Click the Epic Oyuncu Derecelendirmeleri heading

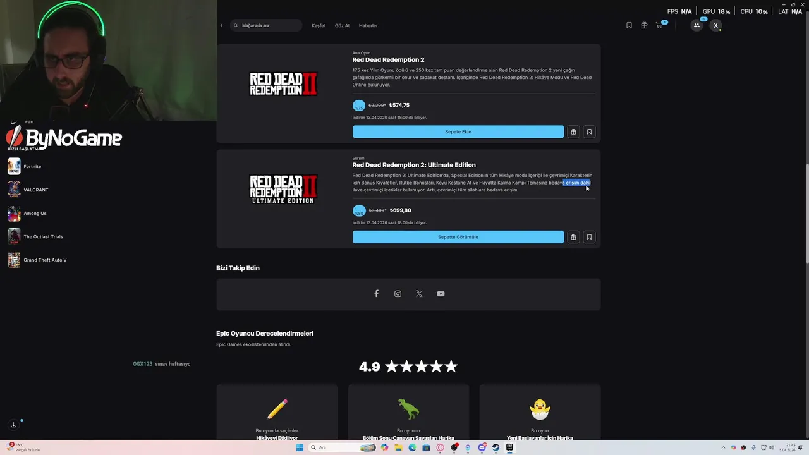click(x=265, y=334)
